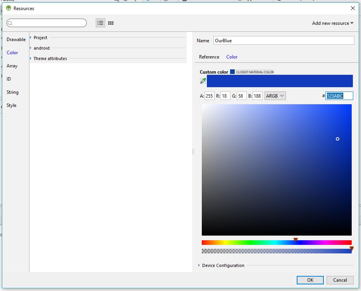Select the ID resource category

point(9,79)
